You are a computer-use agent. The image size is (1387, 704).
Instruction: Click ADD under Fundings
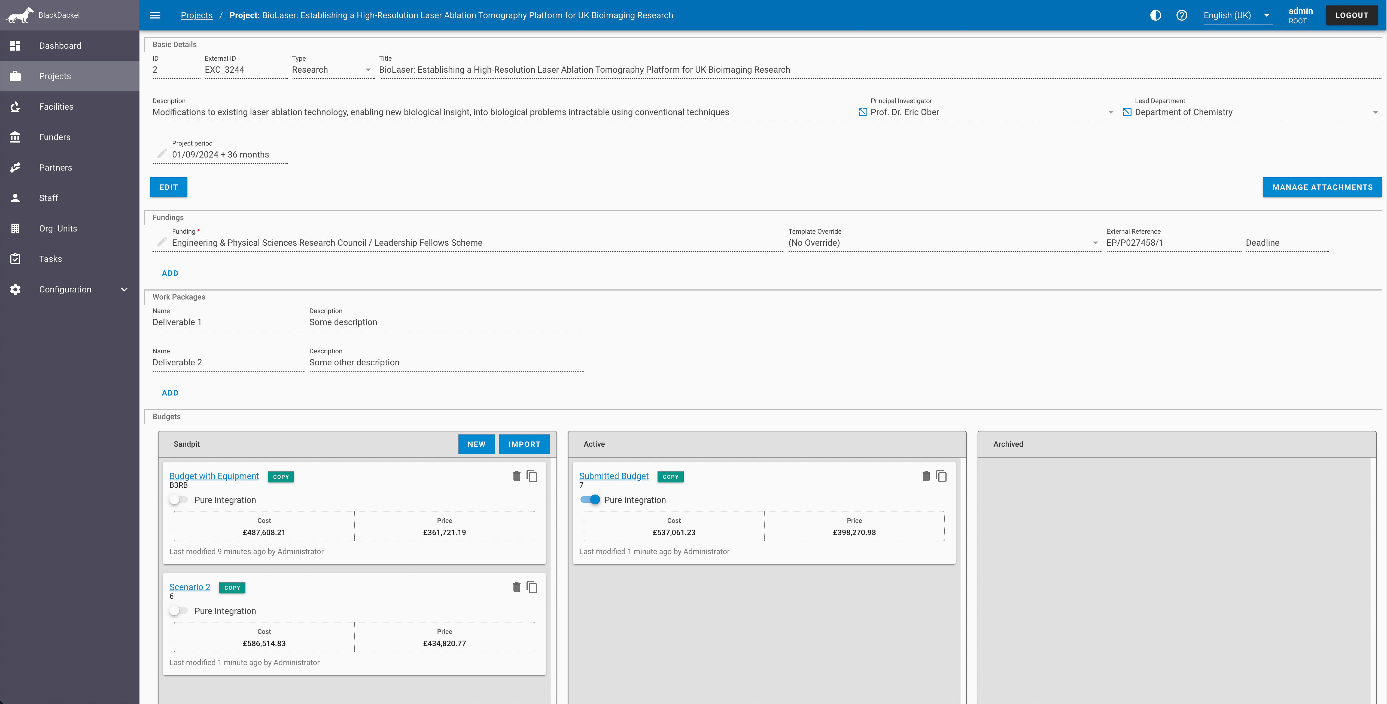point(170,273)
